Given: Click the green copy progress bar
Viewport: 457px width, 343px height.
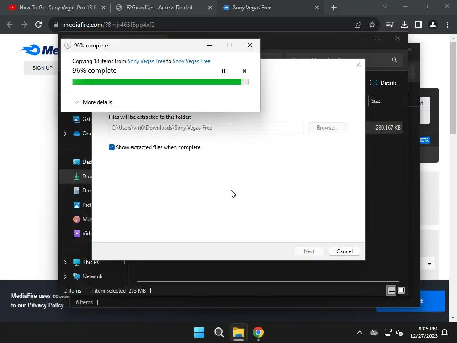Looking at the screenshot, I should tap(160, 82).
